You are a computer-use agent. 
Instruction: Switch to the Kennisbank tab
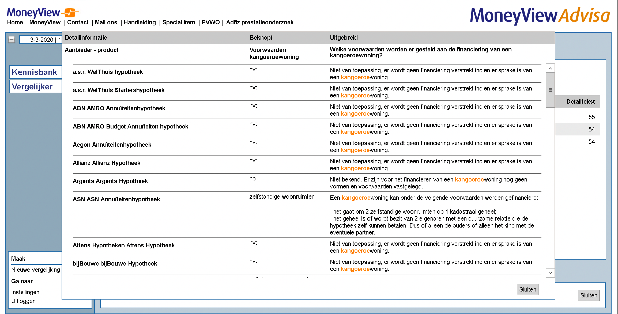click(x=36, y=72)
